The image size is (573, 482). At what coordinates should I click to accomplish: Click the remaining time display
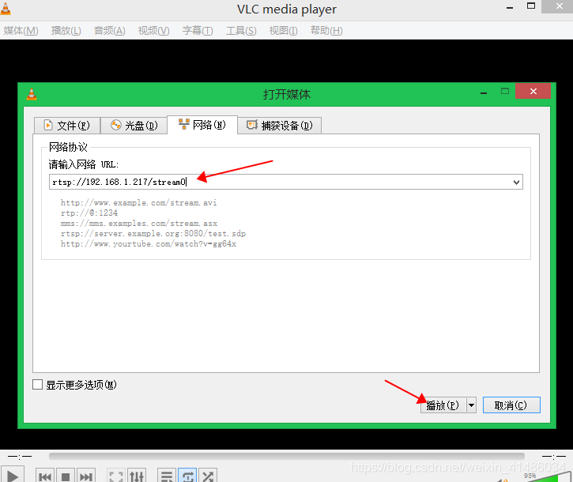click(554, 457)
